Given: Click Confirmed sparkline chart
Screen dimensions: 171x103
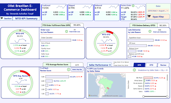Looking at the screenshot, I should 61,7.
